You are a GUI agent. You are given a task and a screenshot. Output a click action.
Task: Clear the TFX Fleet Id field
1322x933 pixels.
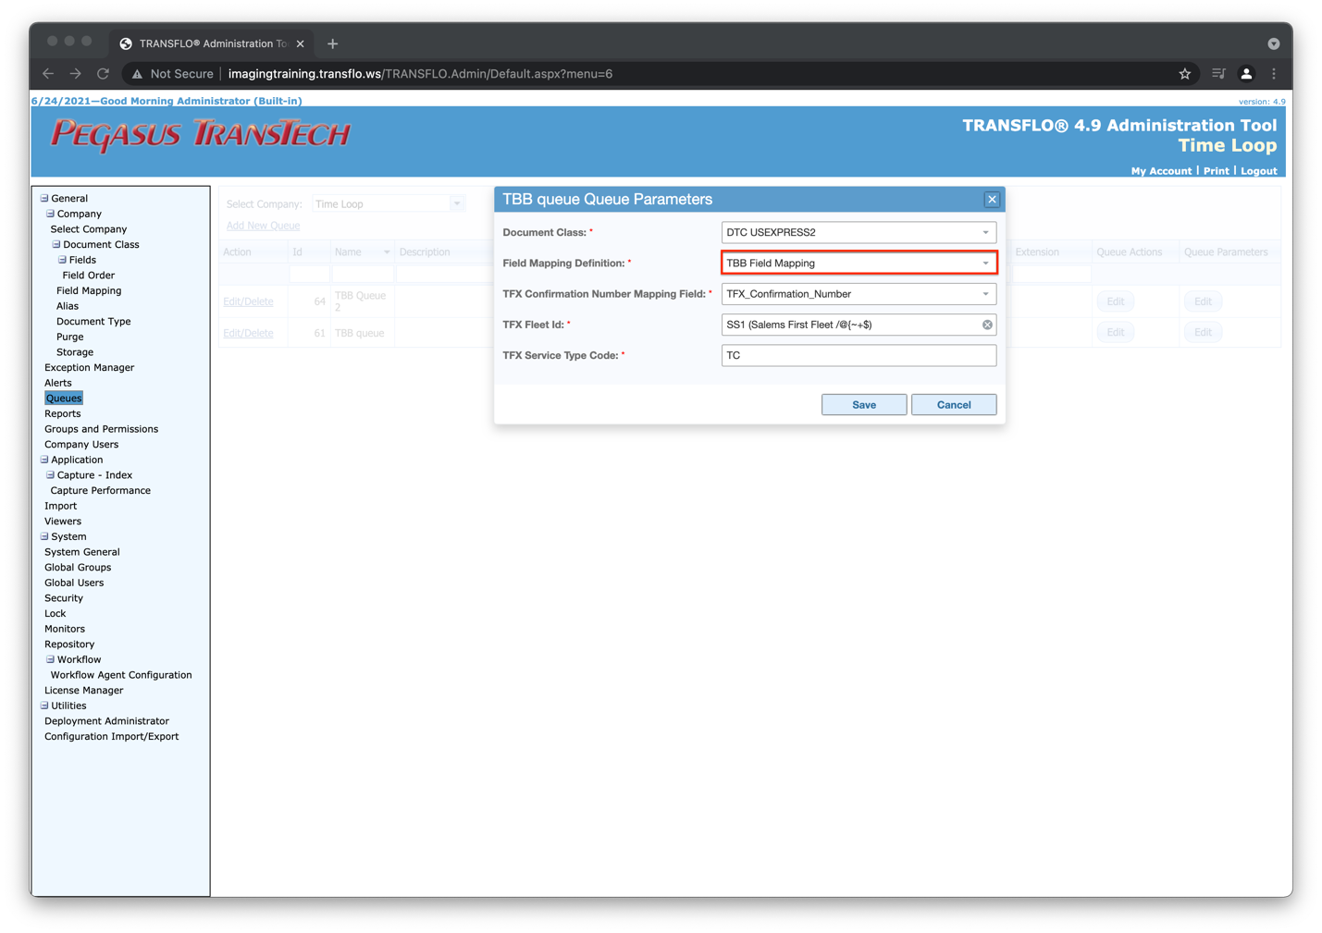coord(987,325)
